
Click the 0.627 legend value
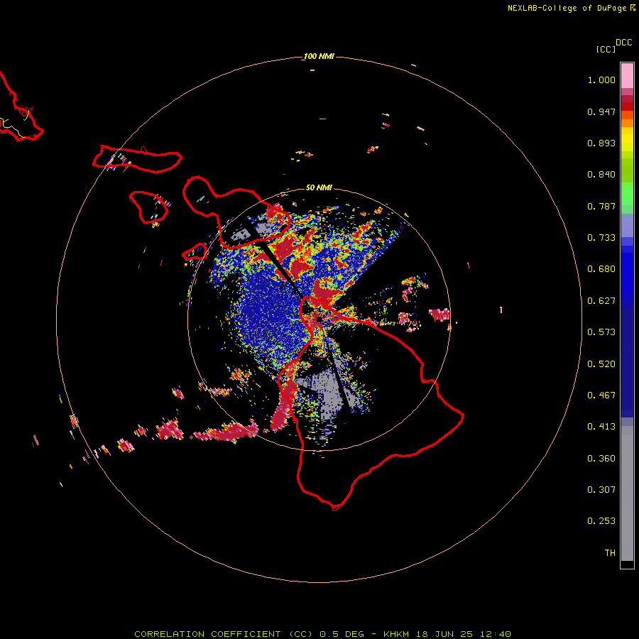coord(601,301)
